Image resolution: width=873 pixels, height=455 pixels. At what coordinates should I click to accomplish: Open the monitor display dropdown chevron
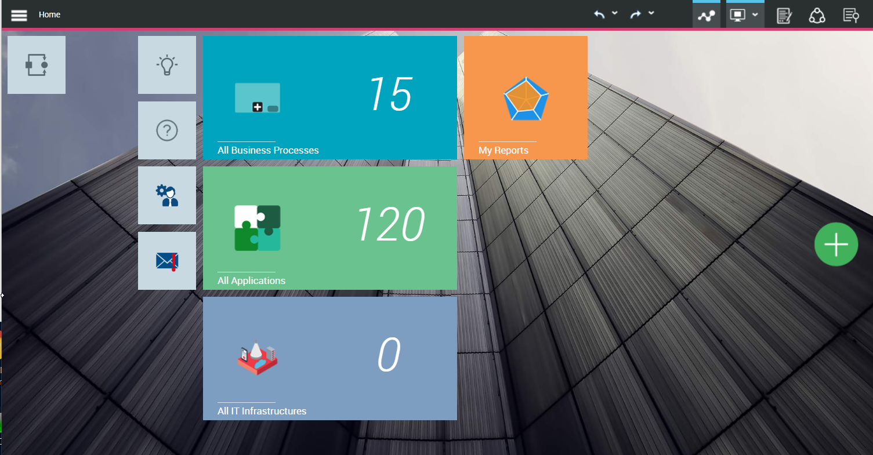point(755,14)
